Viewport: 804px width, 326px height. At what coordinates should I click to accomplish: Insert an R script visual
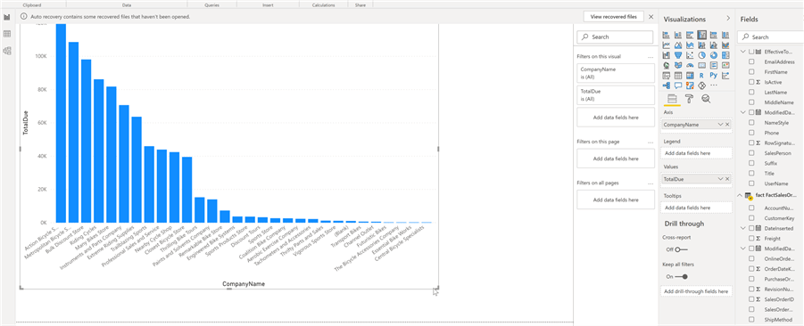701,75
